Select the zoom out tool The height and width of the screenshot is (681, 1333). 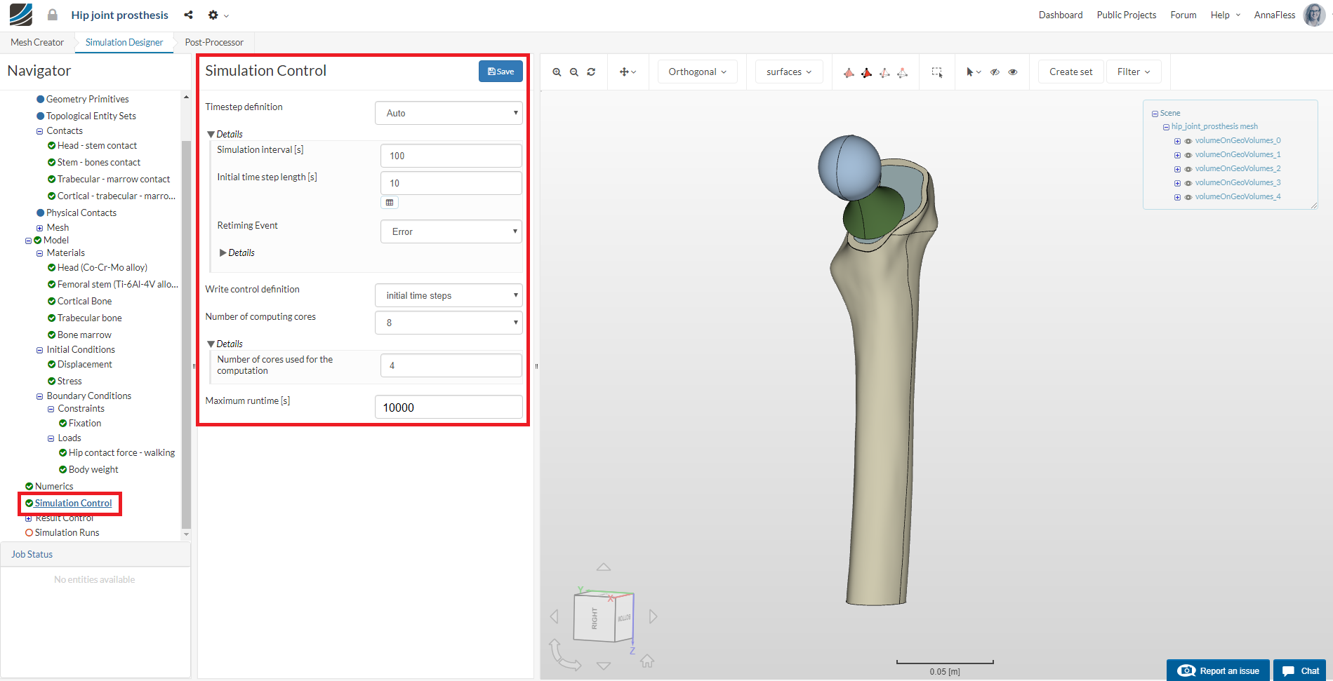click(574, 72)
